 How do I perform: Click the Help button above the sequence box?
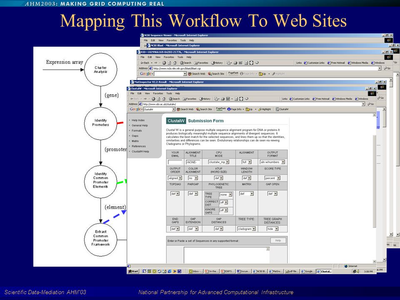pyautogui.click(x=278, y=240)
